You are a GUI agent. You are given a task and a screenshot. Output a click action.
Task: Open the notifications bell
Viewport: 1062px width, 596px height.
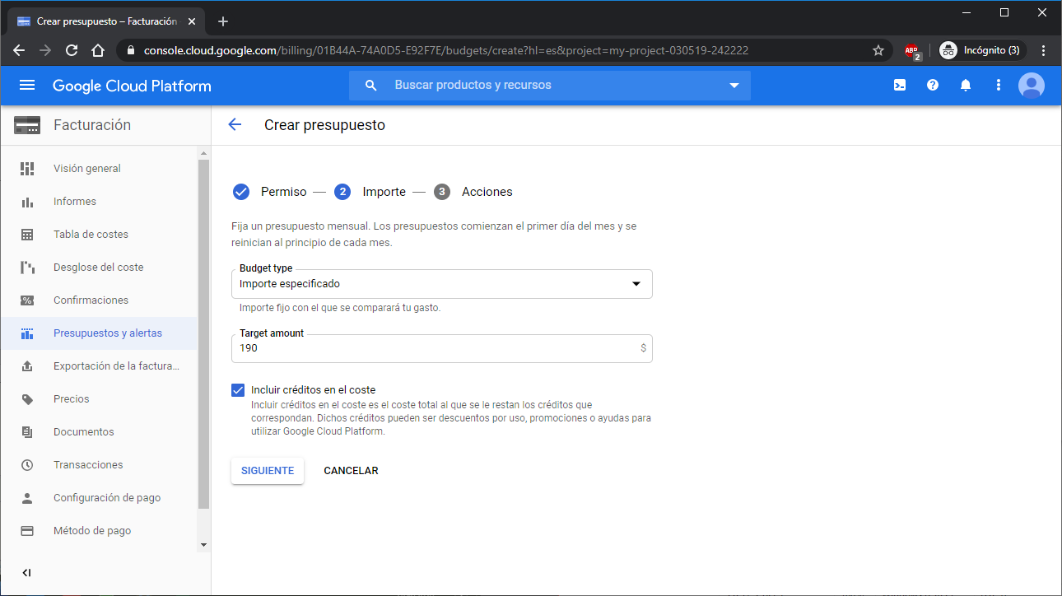pos(966,85)
